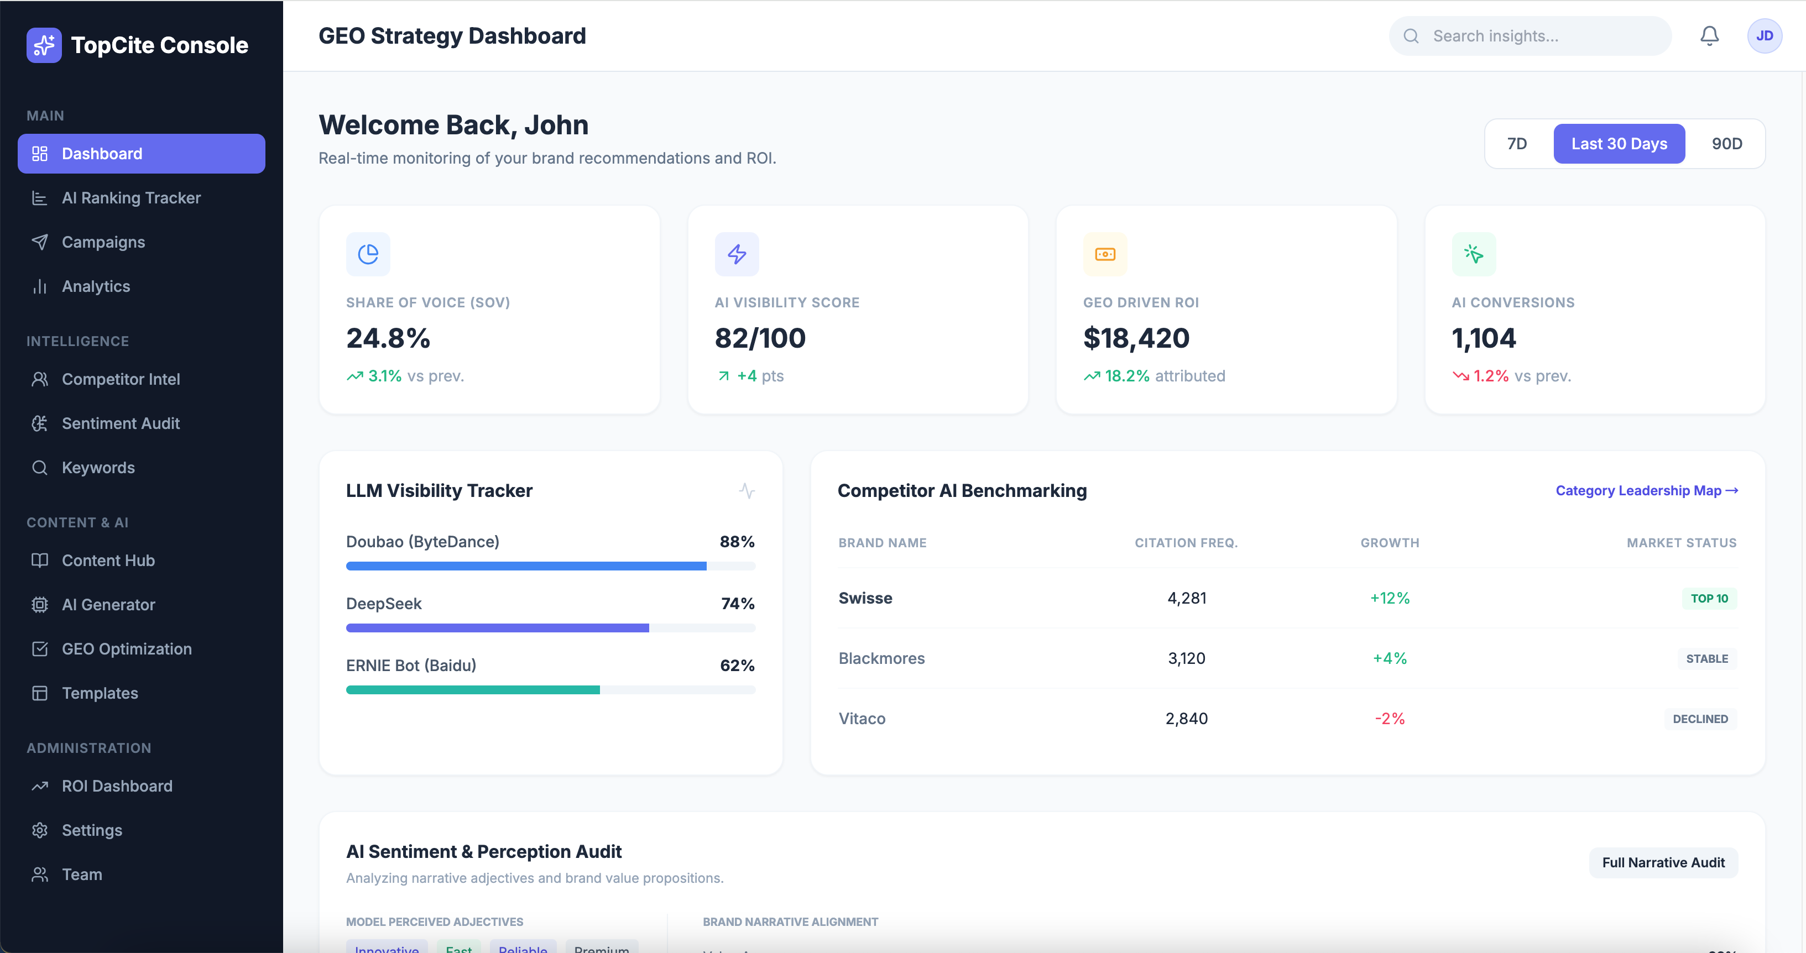Open the Category Leadership Map link
This screenshot has width=1806, height=953.
point(1646,490)
